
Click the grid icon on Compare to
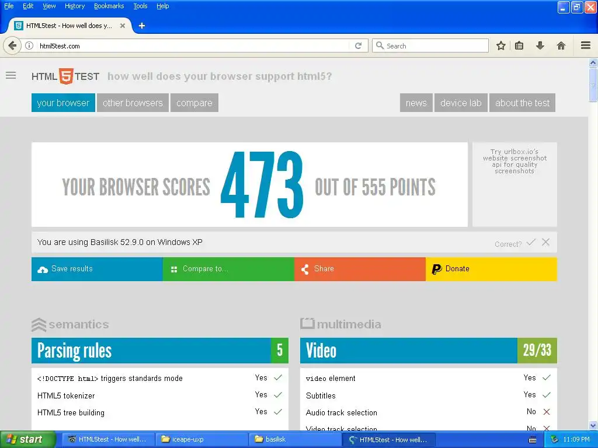pos(174,269)
